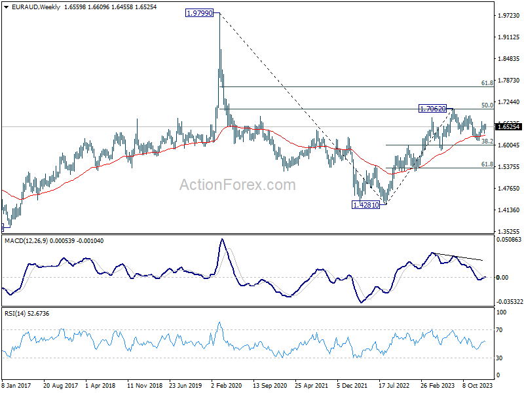Viewport: 524px width, 393px height.
Task: Click the 1.41360 price axis value
Action: pos(509,210)
